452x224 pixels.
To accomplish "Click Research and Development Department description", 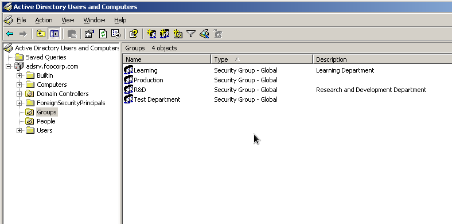I will pyautogui.click(x=371, y=90).
